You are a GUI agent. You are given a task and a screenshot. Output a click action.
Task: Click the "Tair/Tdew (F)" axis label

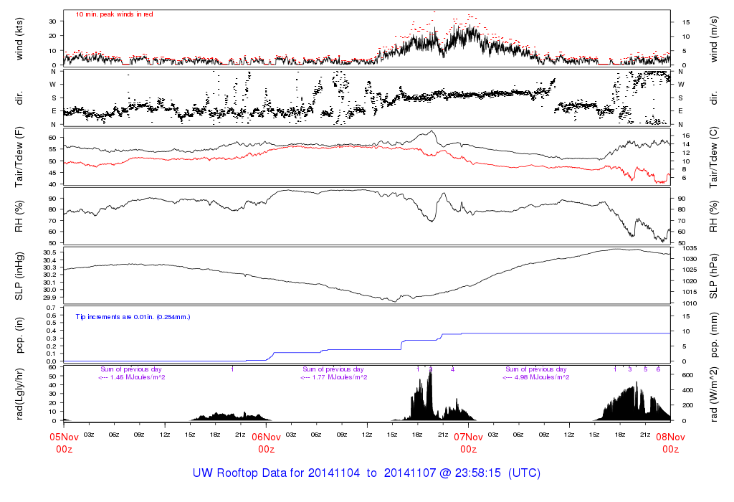19,157
